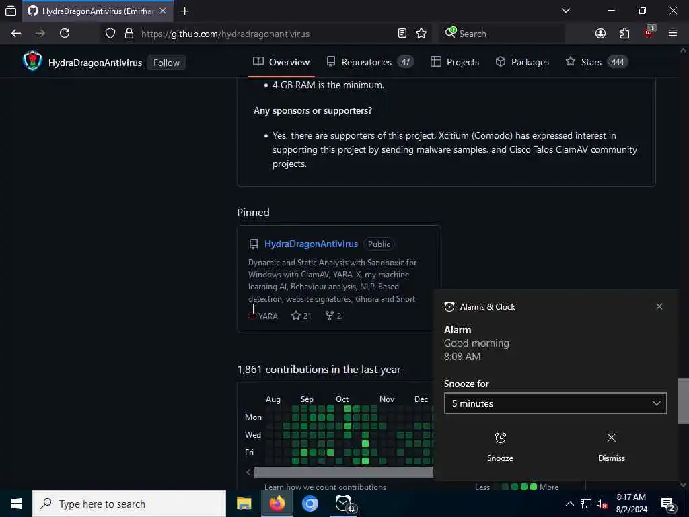Screen dimensions: 689x517
Task: Close the HydraDragonAntivirus browser tab
Action: click(163, 11)
